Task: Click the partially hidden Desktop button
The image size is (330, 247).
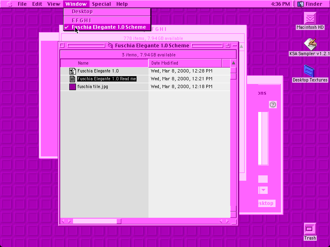Action: point(266,203)
